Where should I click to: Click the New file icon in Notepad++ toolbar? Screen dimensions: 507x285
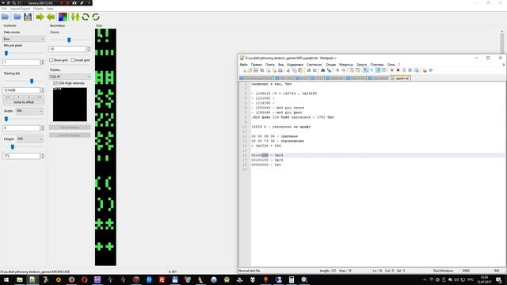[x=244, y=70]
